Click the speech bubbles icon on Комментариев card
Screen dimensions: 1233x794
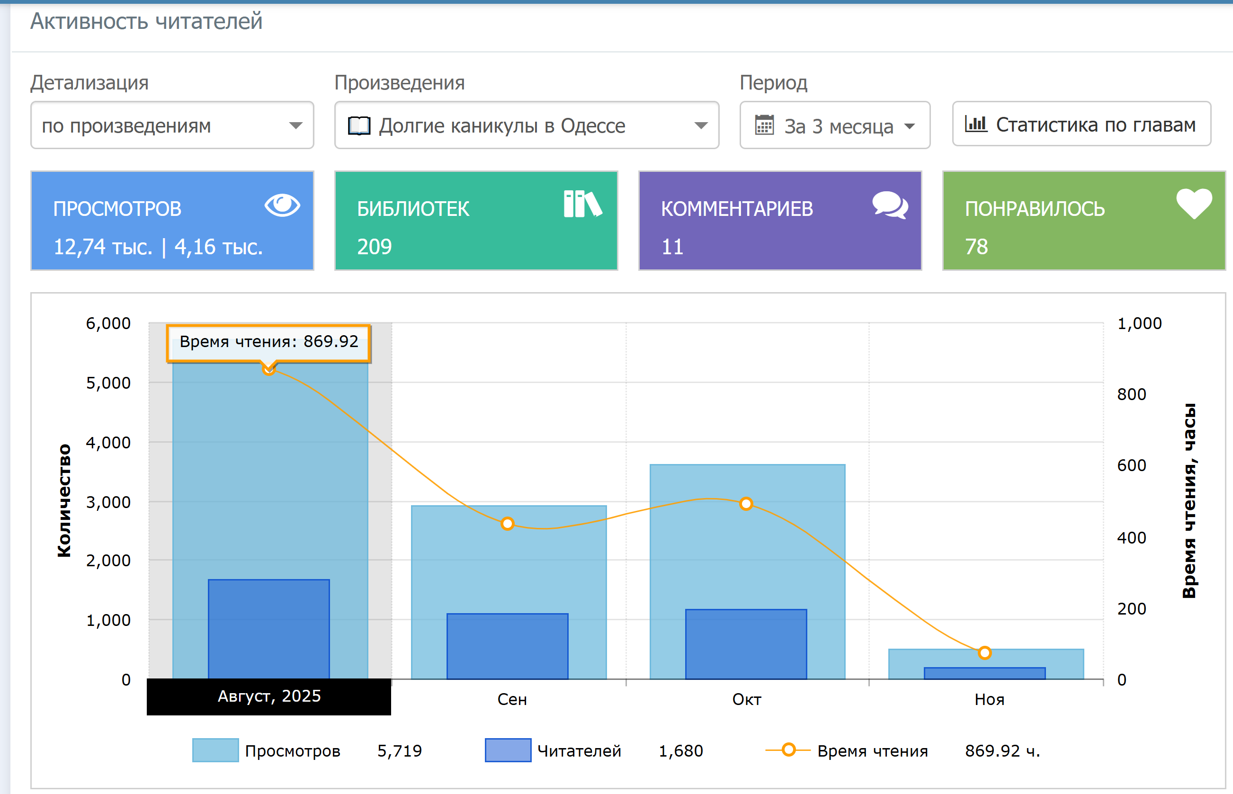890,205
